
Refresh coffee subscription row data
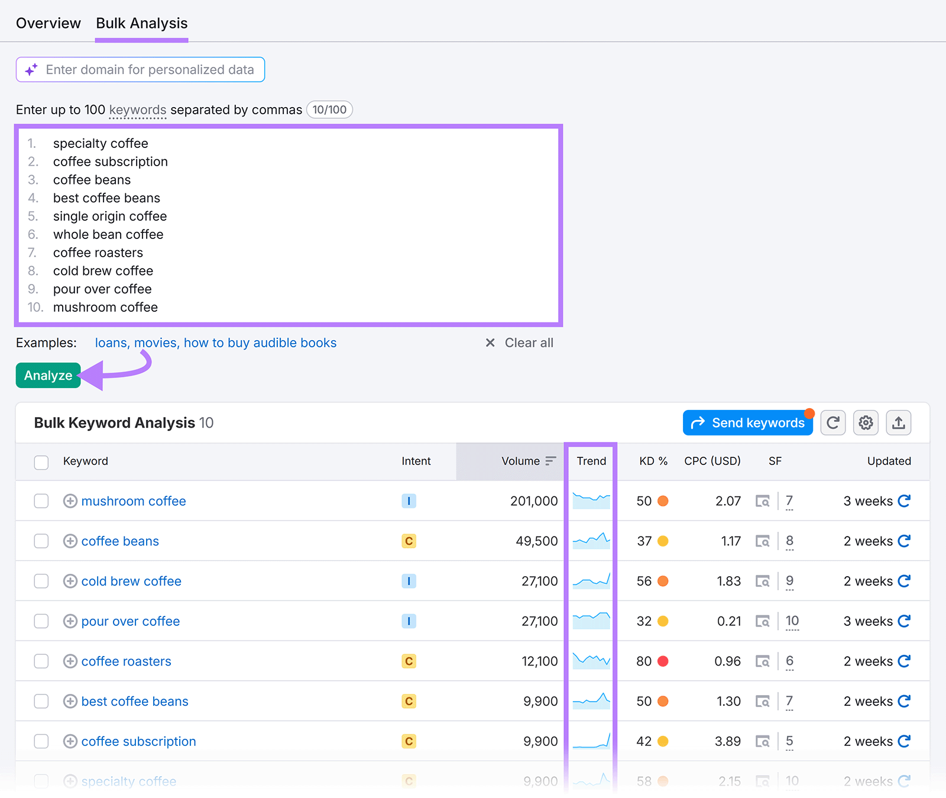tap(904, 741)
